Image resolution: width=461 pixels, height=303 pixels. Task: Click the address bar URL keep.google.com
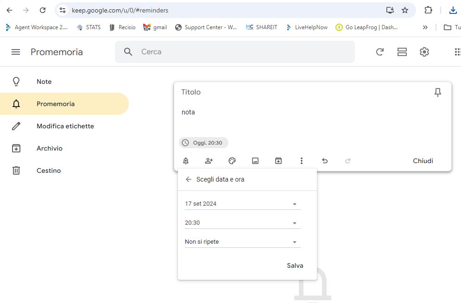pos(120,10)
